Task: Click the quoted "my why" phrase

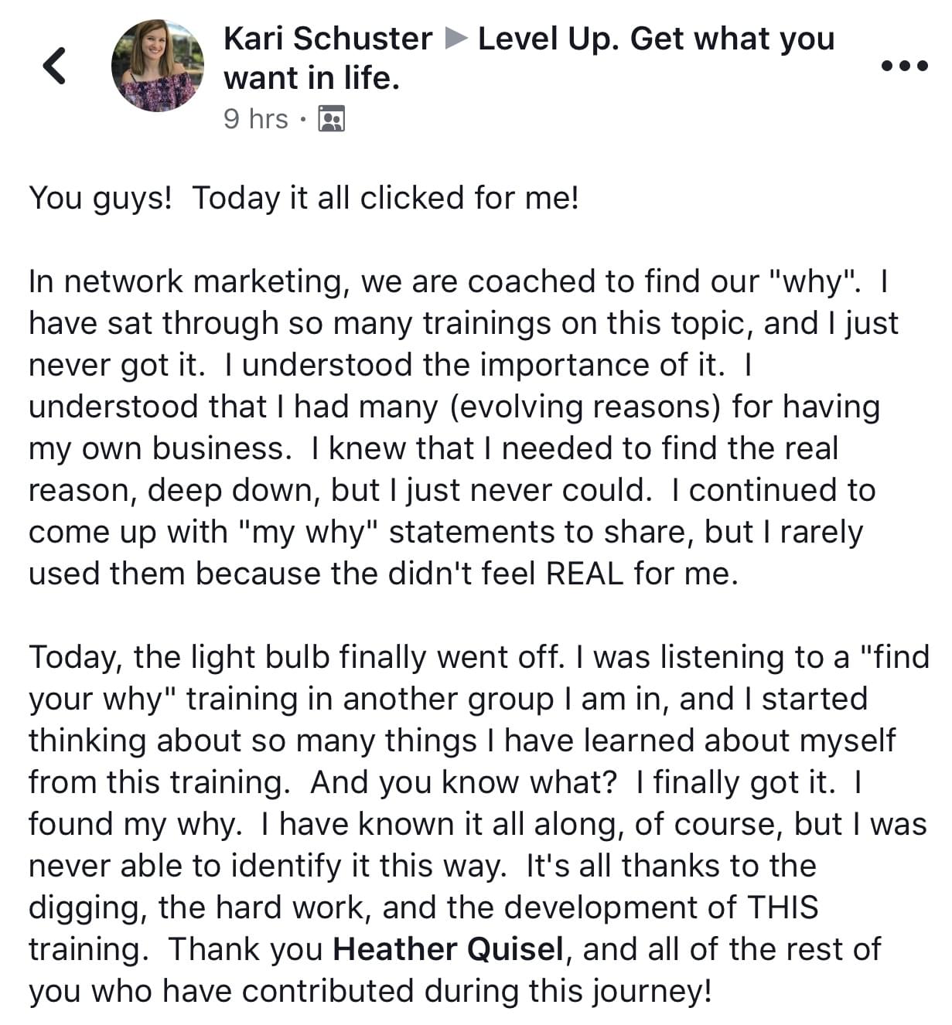Action: 308,532
